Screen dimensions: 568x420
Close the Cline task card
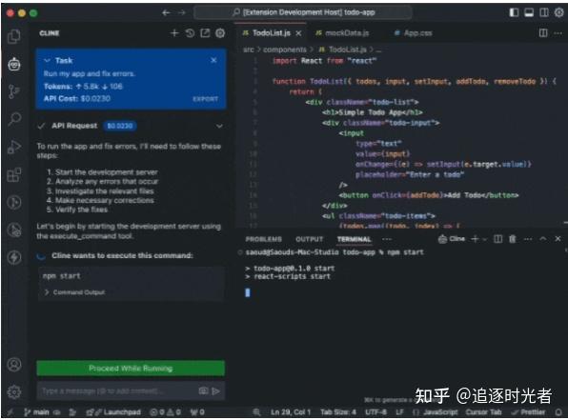tap(213, 60)
